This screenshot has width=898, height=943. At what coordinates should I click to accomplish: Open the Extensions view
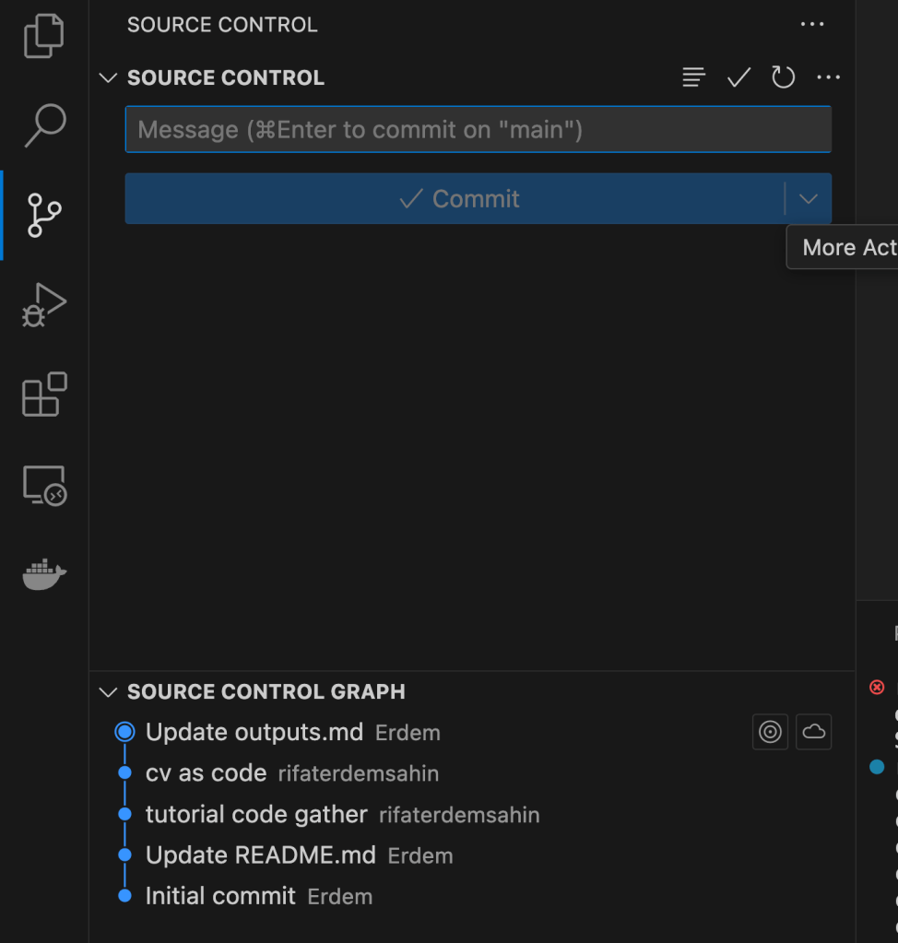44,395
